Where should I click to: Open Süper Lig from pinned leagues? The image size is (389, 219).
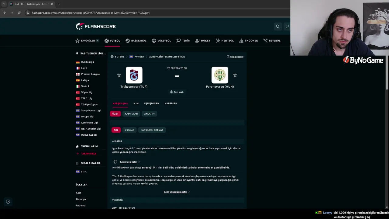[87, 92]
